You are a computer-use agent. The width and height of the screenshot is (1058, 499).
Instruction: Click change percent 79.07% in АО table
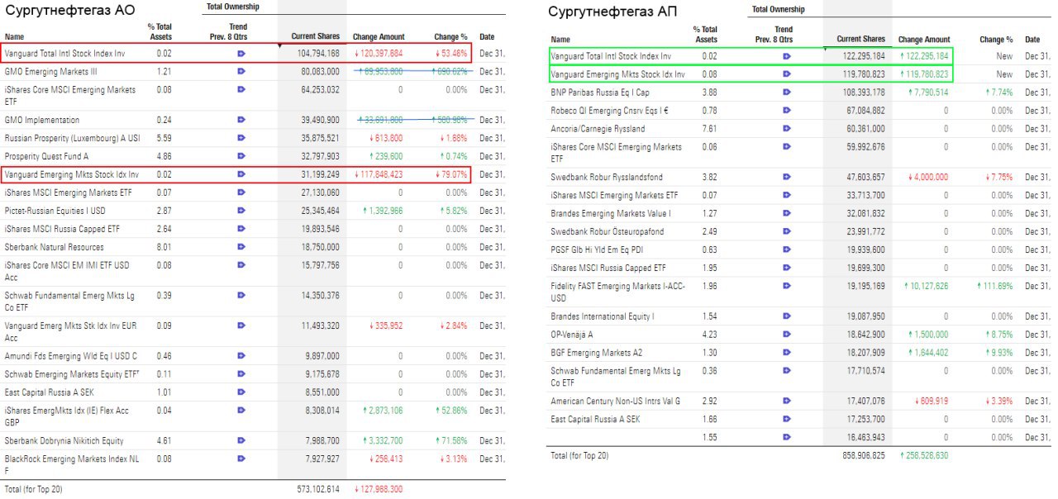[450, 174]
